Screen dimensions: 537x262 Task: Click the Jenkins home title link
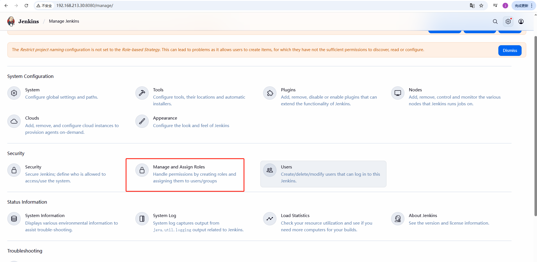pos(29,22)
